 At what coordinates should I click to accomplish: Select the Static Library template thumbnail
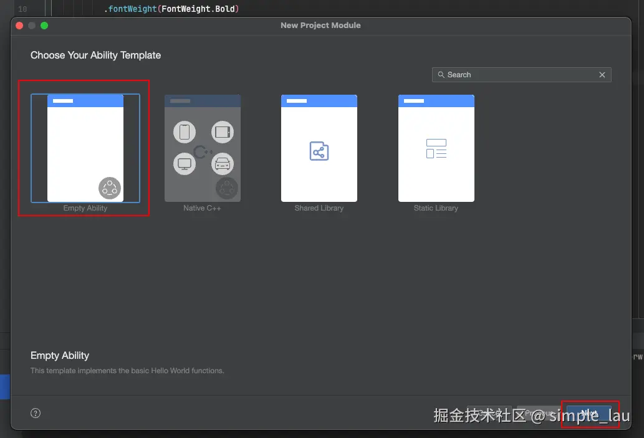coord(436,148)
